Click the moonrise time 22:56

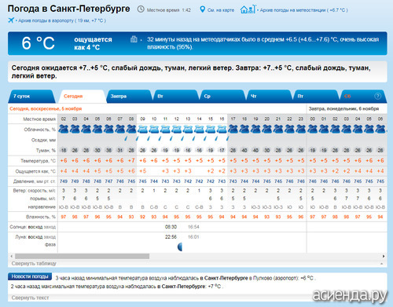[x=171, y=237]
